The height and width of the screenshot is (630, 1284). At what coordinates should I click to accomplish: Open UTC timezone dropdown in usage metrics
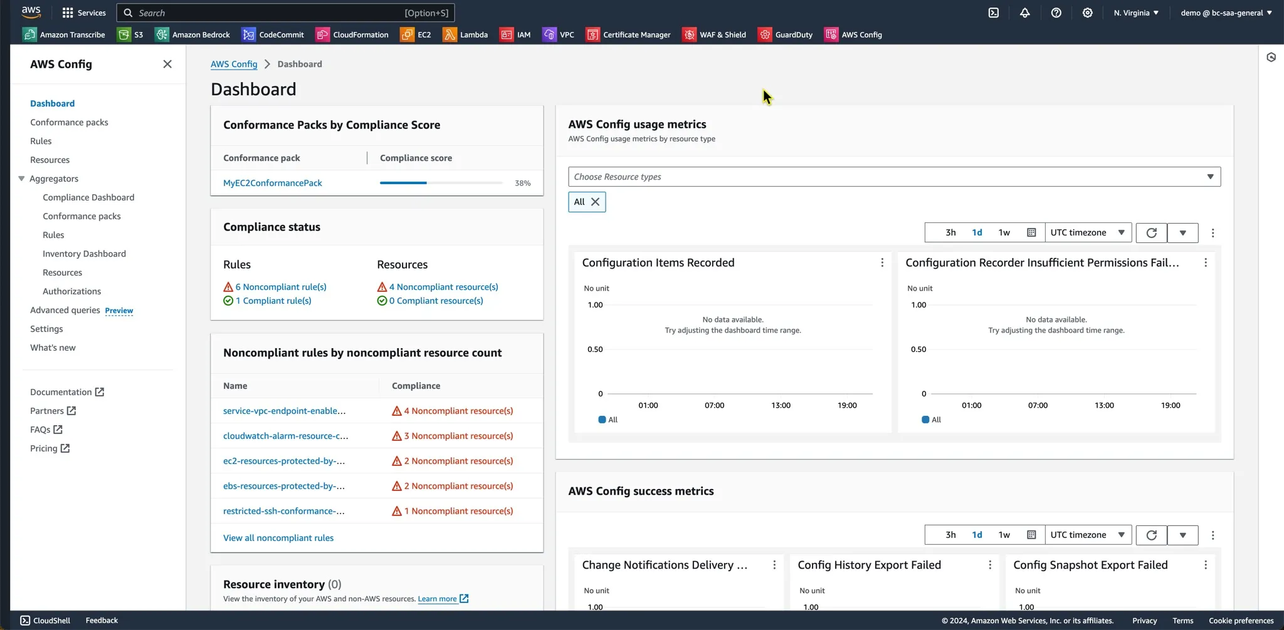pos(1088,233)
